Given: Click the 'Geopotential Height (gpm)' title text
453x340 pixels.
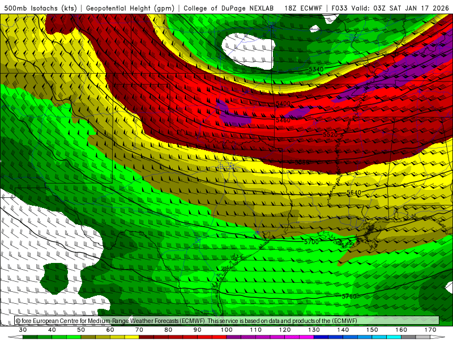Looking at the screenshot, I should tap(130, 8).
